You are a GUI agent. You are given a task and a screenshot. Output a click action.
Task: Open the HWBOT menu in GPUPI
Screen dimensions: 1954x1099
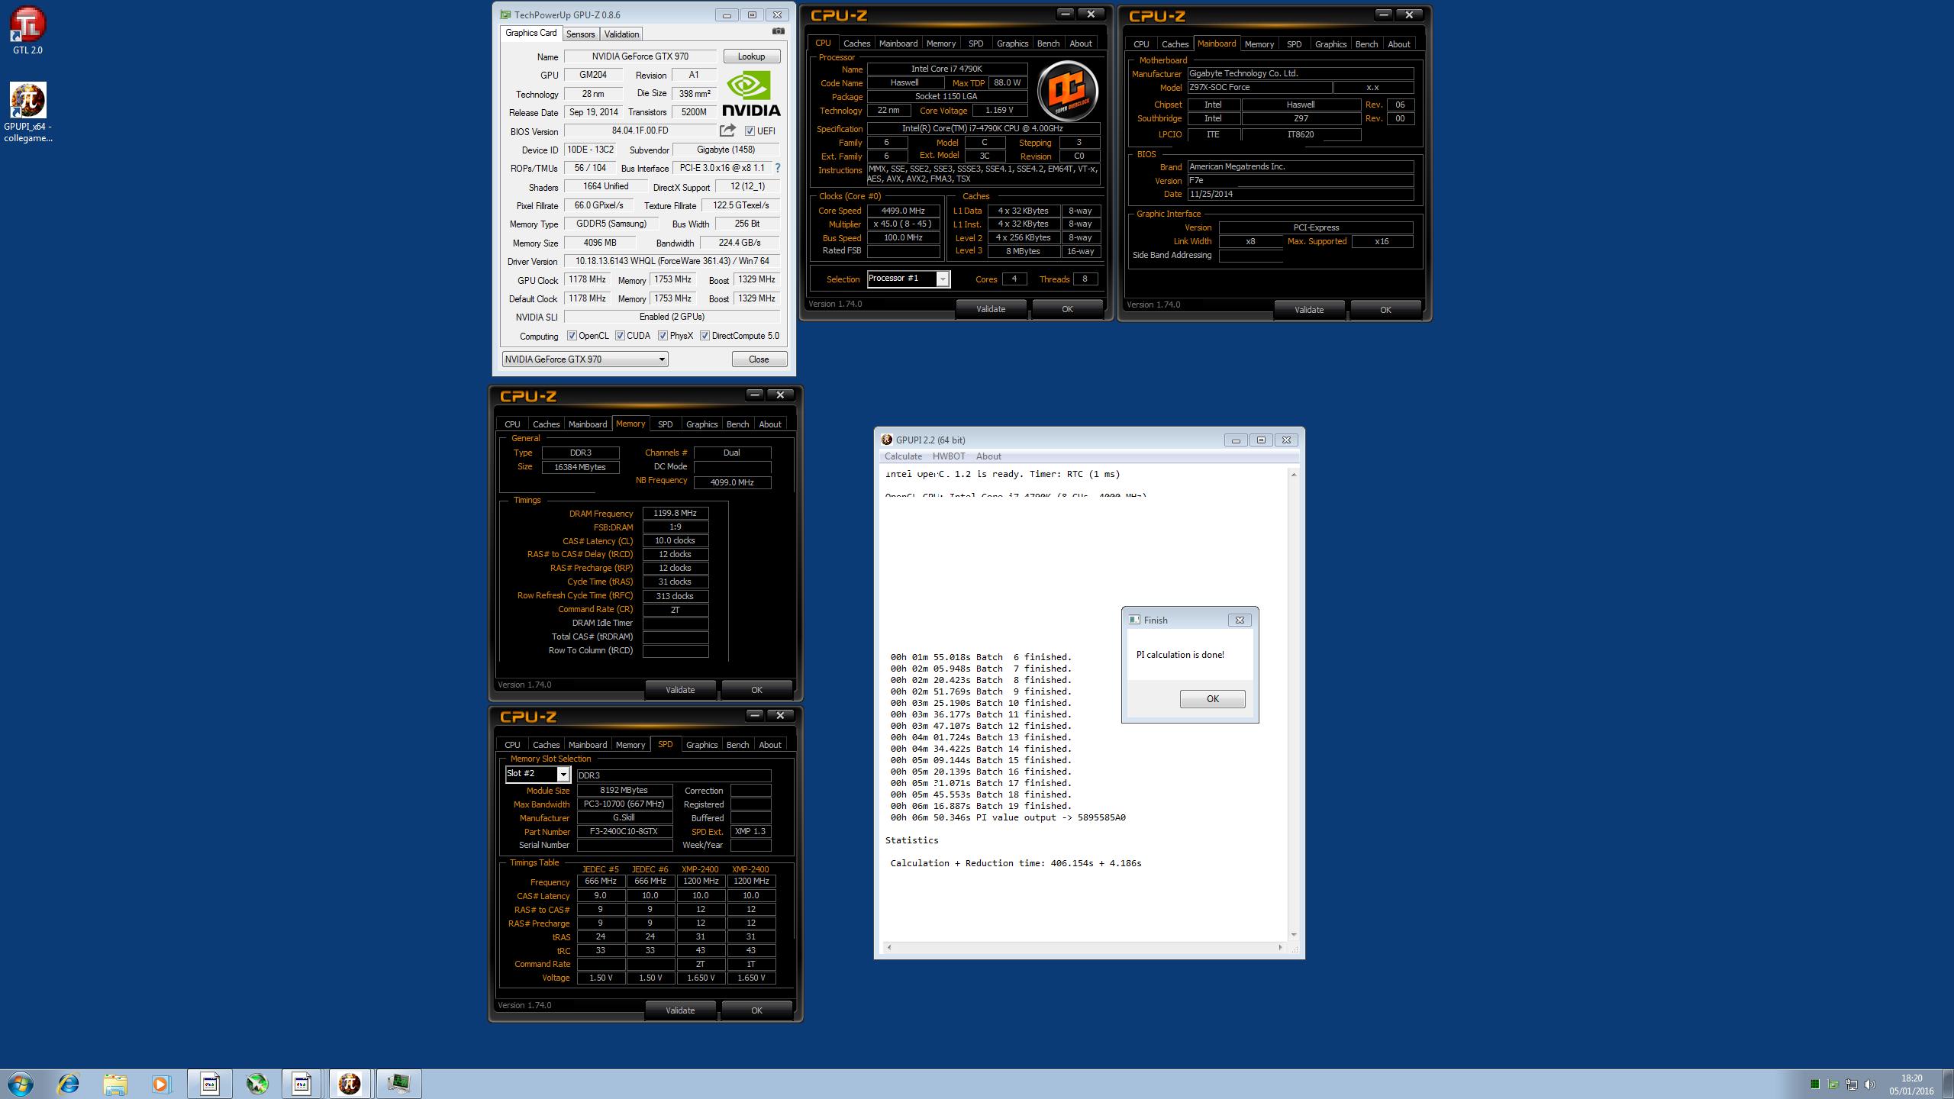(949, 456)
